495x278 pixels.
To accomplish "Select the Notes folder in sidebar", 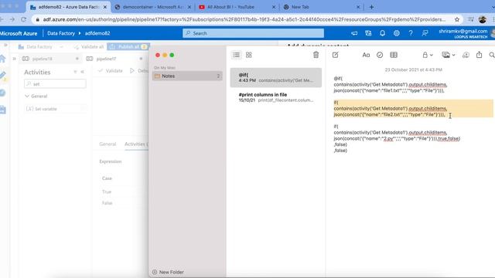I will (x=187, y=76).
